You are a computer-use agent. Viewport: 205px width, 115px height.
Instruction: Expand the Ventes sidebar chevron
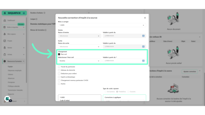click(x=24, y=48)
